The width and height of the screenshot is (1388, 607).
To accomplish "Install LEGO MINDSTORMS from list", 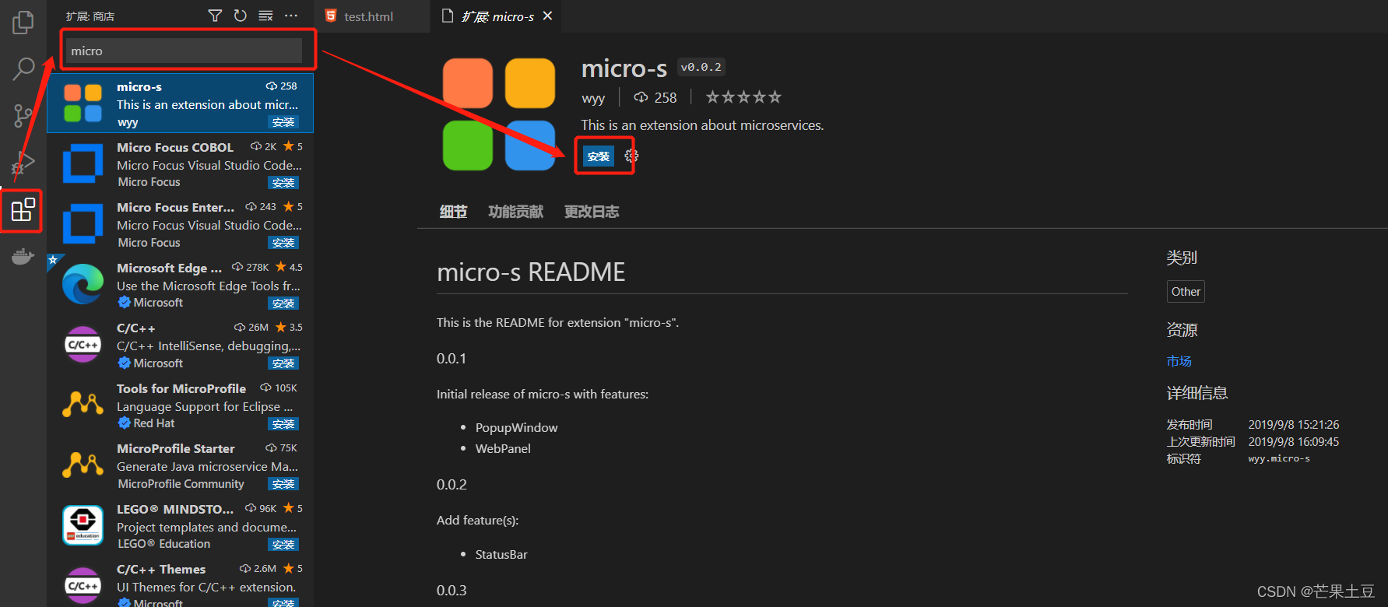I will click(283, 545).
